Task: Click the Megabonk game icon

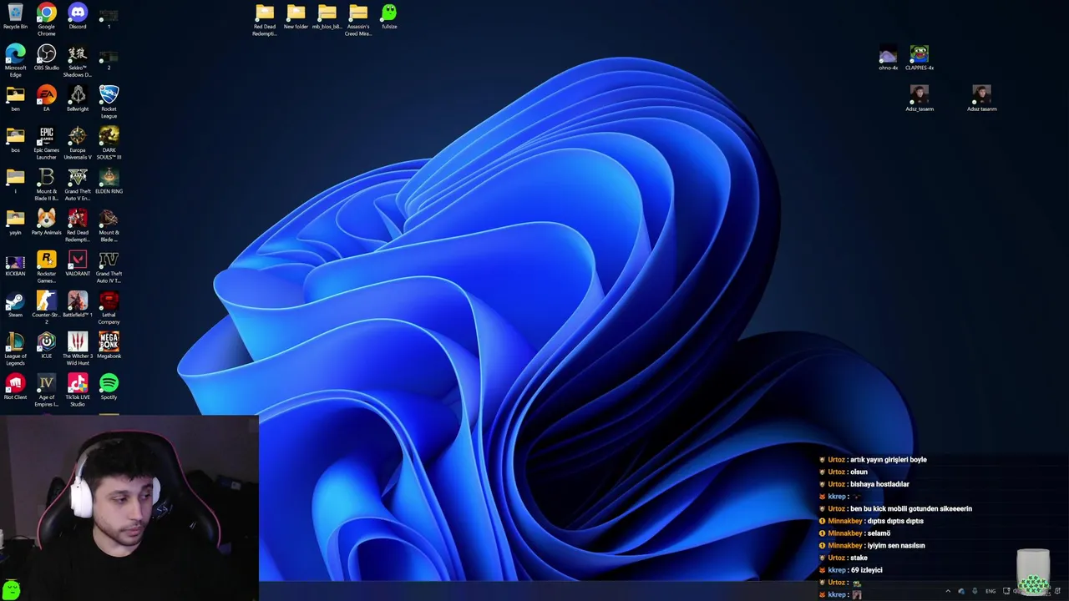Action: 109,345
